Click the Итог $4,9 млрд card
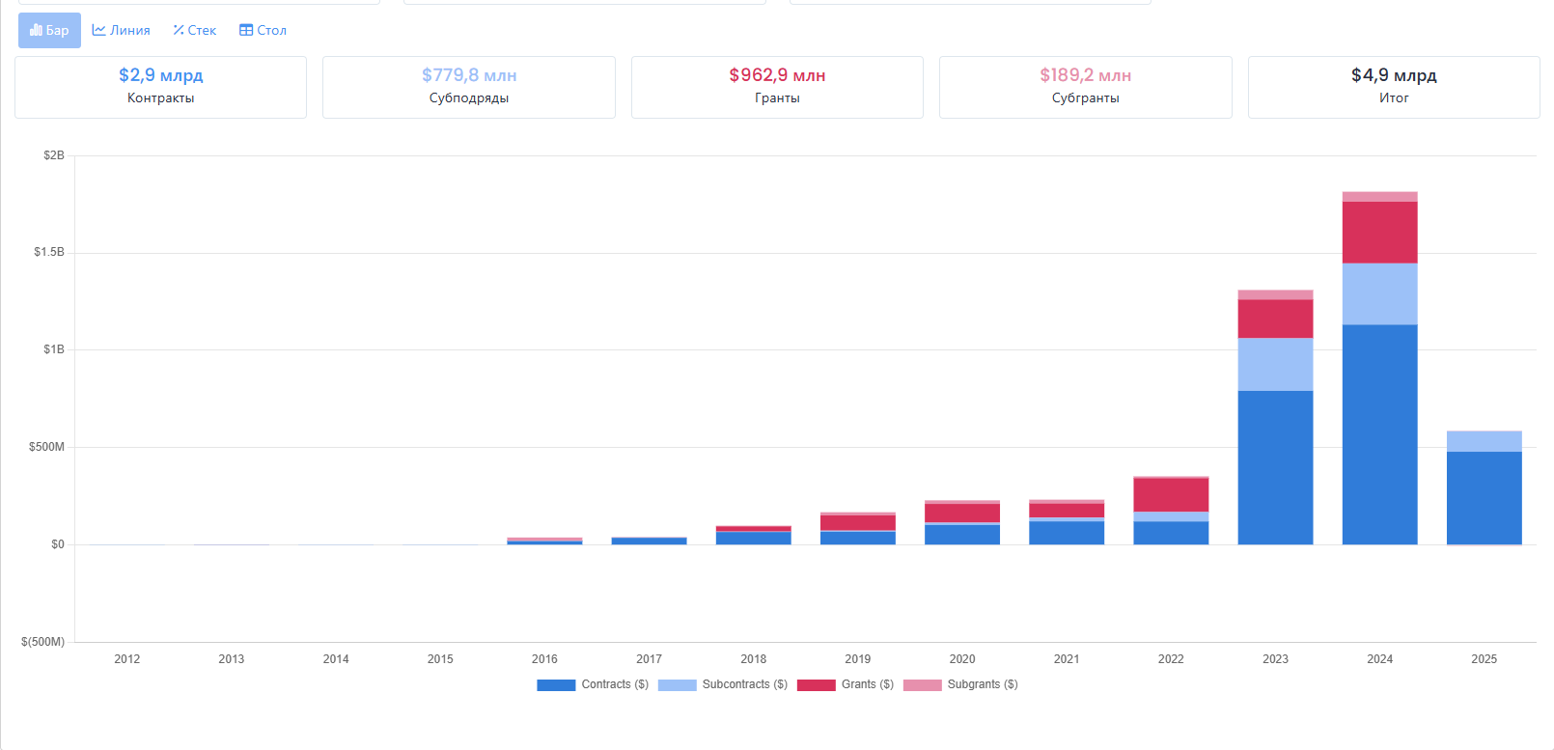The height and width of the screenshot is (750, 1554). click(1394, 87)
